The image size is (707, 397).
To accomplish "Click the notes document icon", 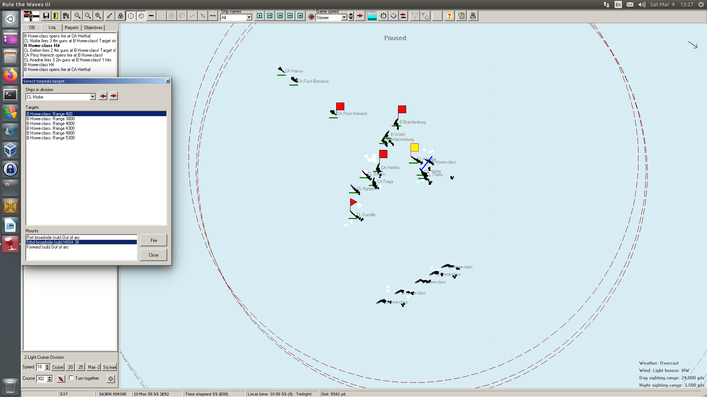I will tap(462, 16).
